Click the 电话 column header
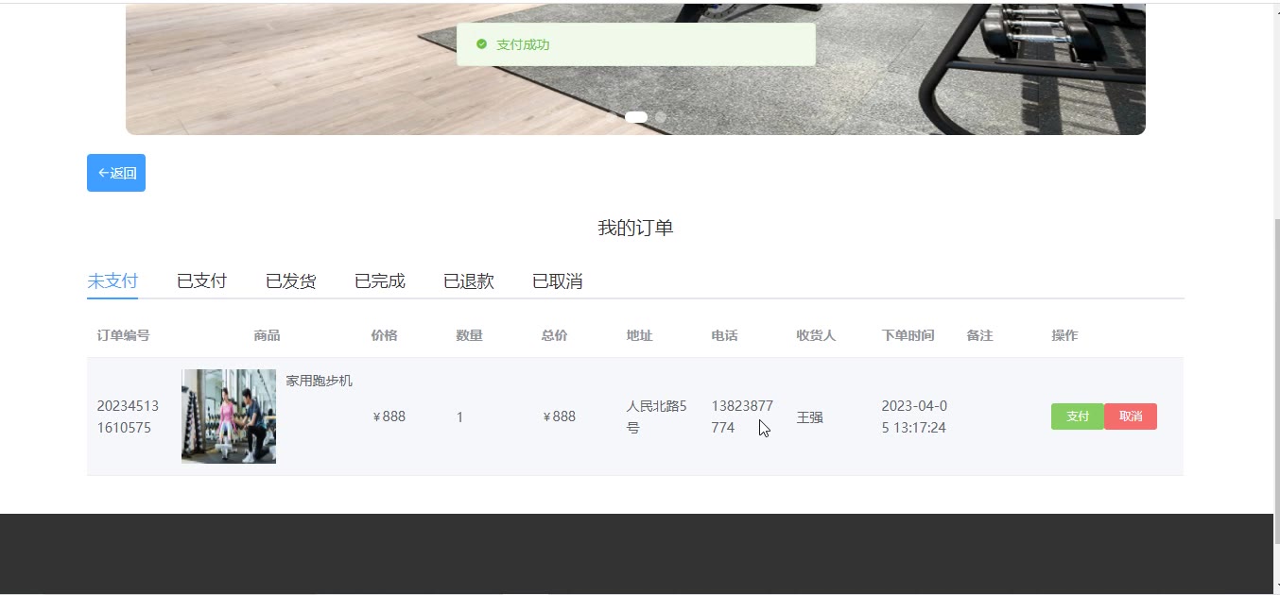This screenshot has width=1280, height=595. [724, 335]
